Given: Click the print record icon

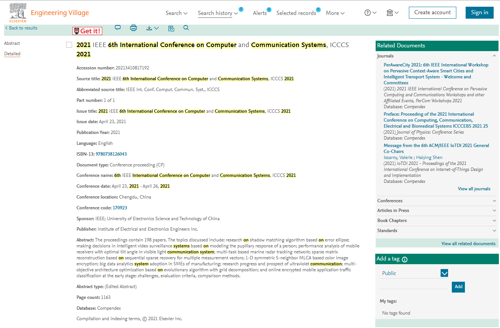Looking at the screenshot, I should (133, 28).
